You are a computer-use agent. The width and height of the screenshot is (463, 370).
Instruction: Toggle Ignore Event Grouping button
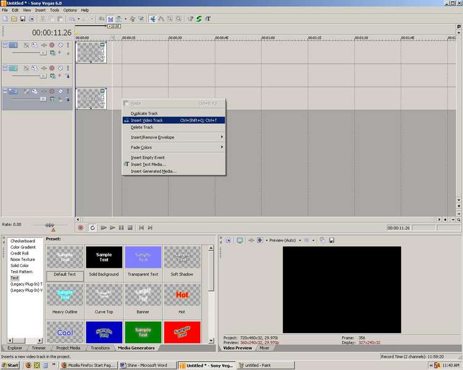pos(141,19)
